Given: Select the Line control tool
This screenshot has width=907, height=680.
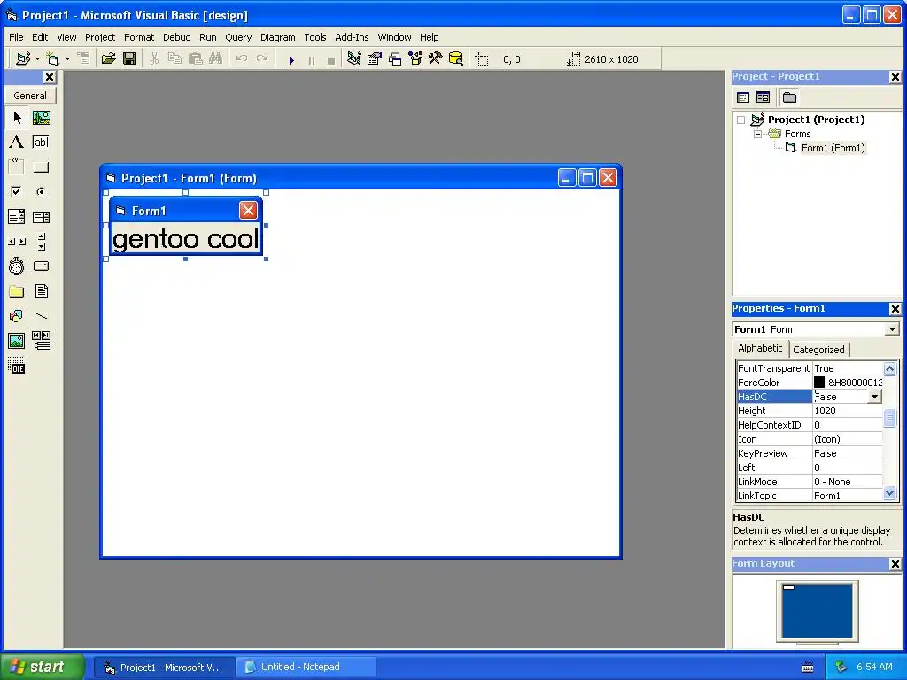Looking at the screenshot, I should tap(41, 316).
